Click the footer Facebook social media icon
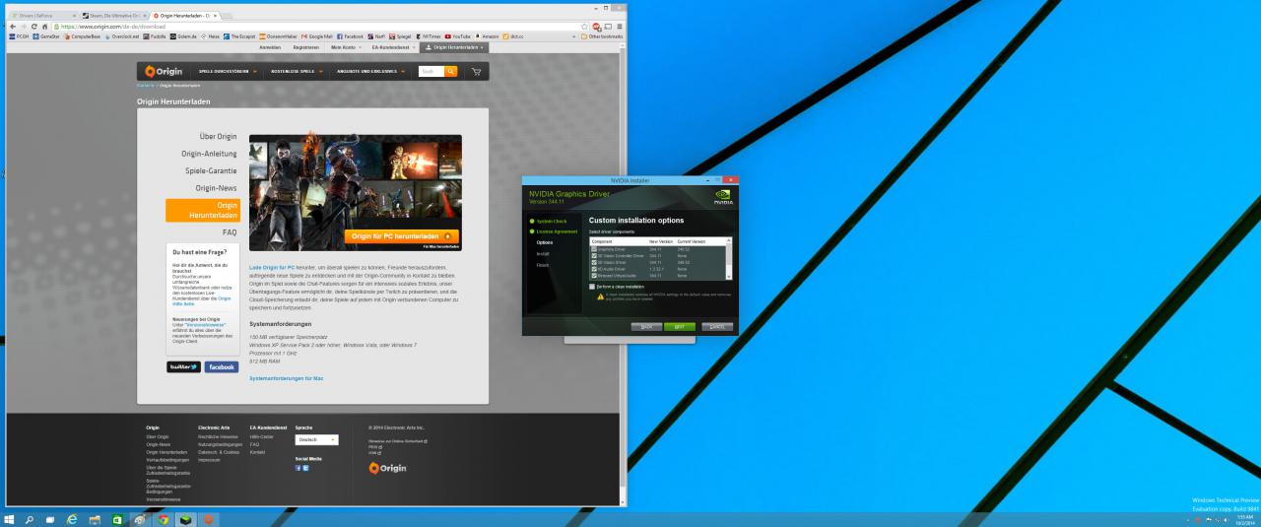The height and width of the screenshot is (527, 1261). (x=299, y=468)
